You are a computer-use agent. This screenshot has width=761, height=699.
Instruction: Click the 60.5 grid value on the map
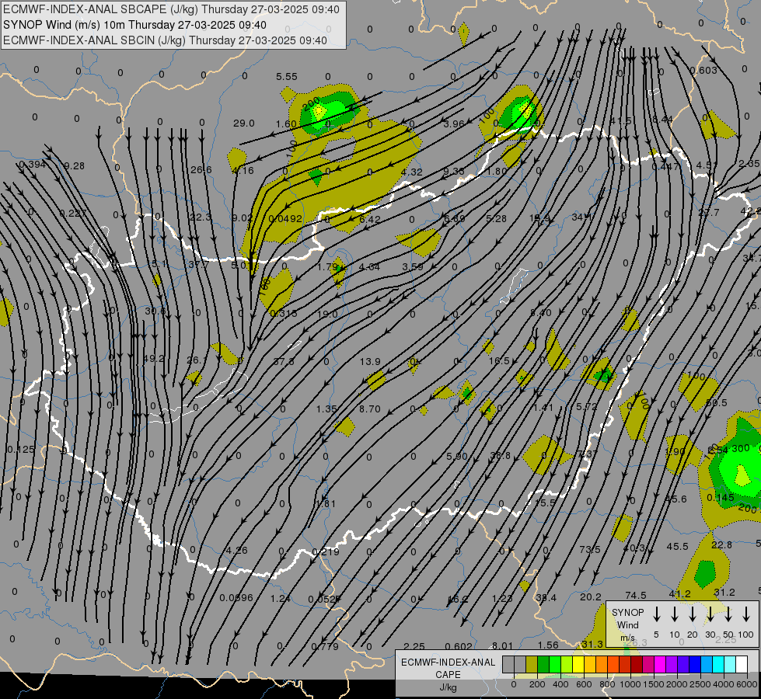pos(717,402)
